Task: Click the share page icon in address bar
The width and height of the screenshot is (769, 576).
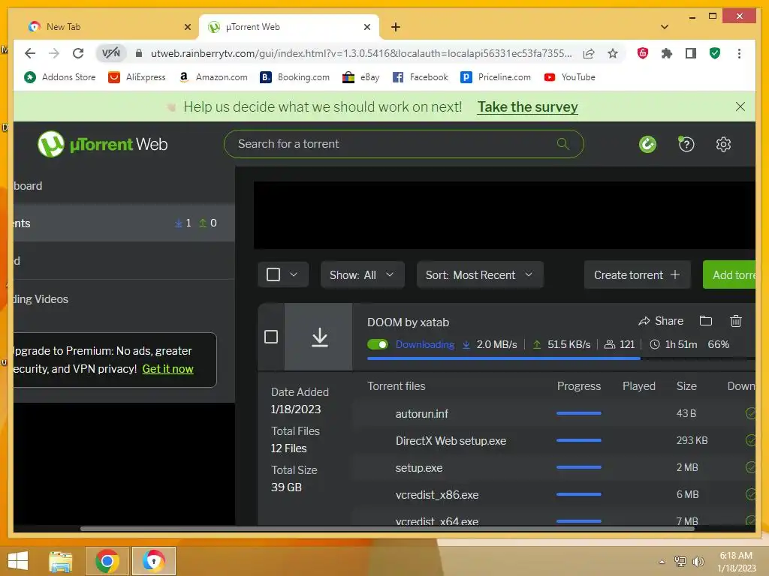Action: click(589, 53)
